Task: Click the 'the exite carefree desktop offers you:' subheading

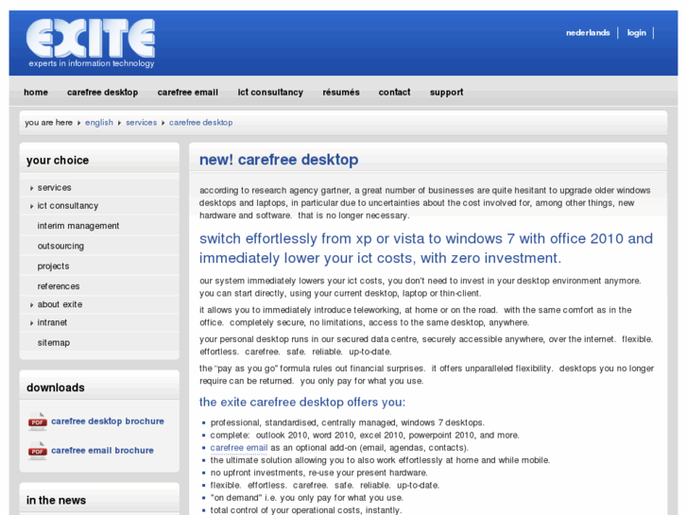Action: [x=302, y=403]
